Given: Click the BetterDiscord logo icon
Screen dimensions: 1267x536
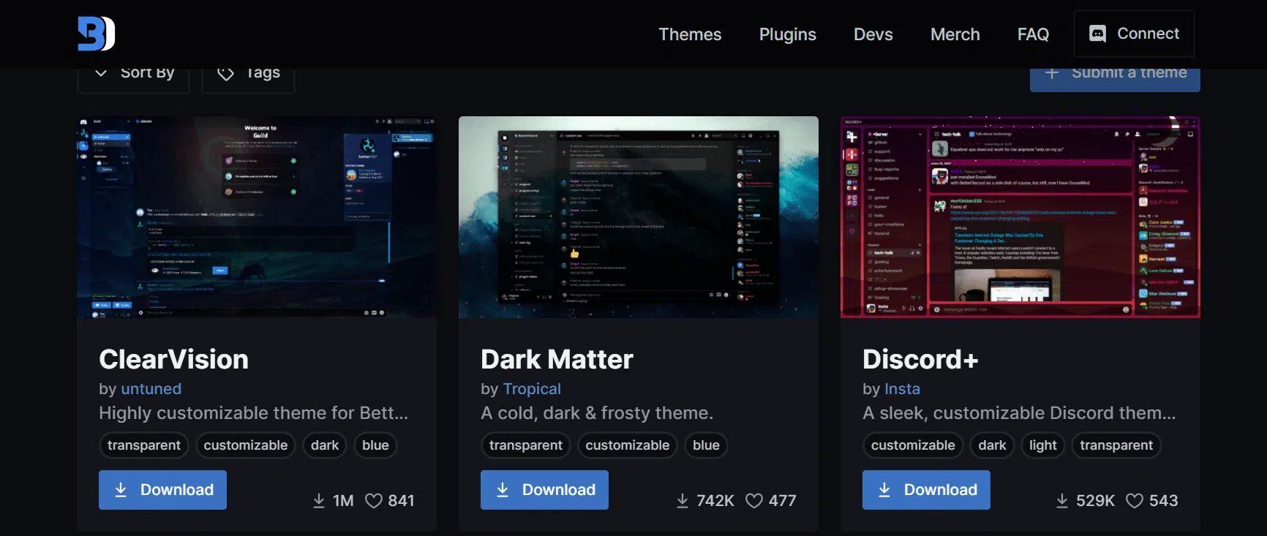Looking at the screenshot, I should [96, 34].
